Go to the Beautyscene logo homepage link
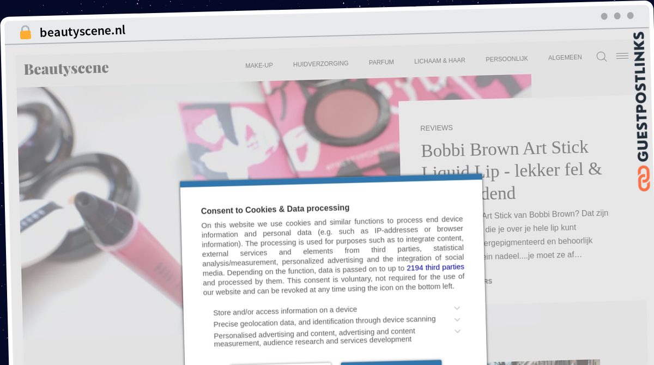The image size is (654, 365). coord(66,69)
